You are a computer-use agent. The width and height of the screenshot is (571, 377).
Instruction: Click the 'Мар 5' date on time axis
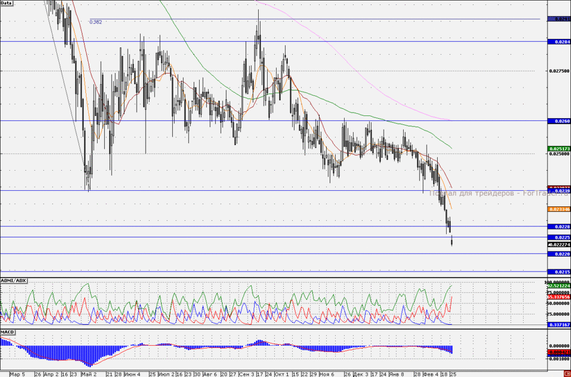click(x=17, y=374)
